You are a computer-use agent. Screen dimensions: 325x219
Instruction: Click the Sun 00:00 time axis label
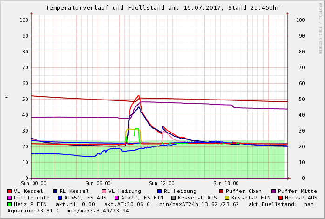point(34,184)
